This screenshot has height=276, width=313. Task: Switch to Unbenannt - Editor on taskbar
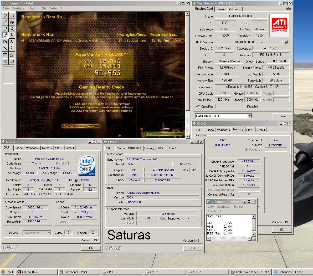tap(292, 272)
